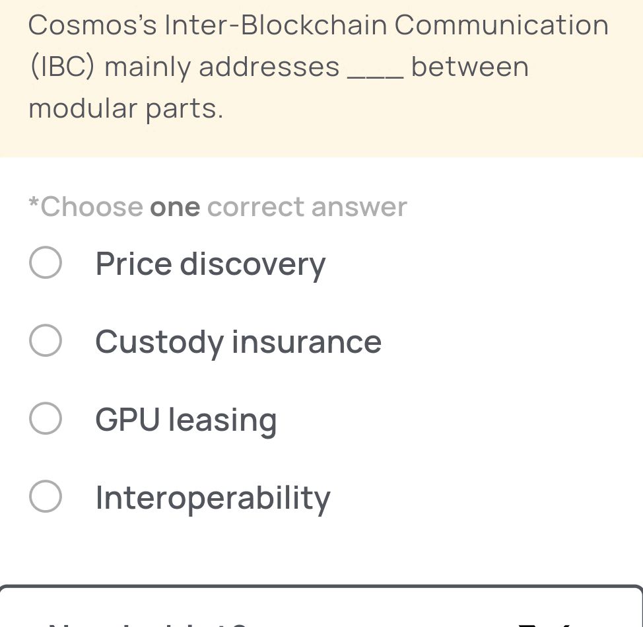This screenshot has width=643, height=627.
Task: Click the GPU leasing option text
Action: coord(186,420)
